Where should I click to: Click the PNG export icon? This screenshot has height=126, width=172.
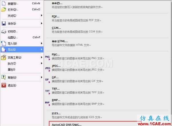pos(48,58)
